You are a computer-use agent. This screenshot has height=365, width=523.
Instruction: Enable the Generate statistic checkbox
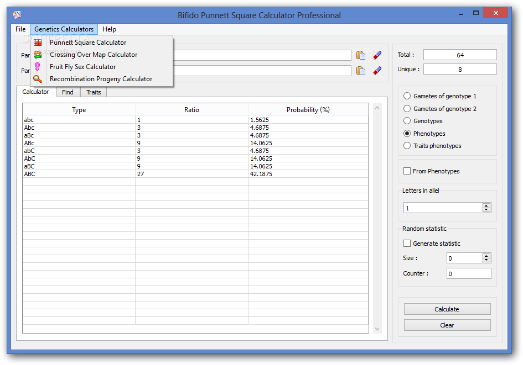click(407, 243)
